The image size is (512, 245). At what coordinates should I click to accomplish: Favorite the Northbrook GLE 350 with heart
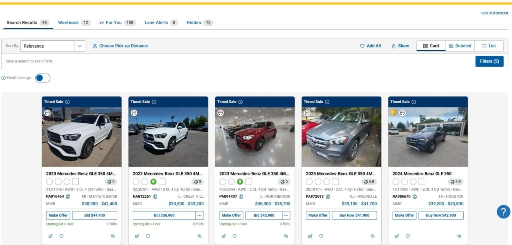[234, 236]
